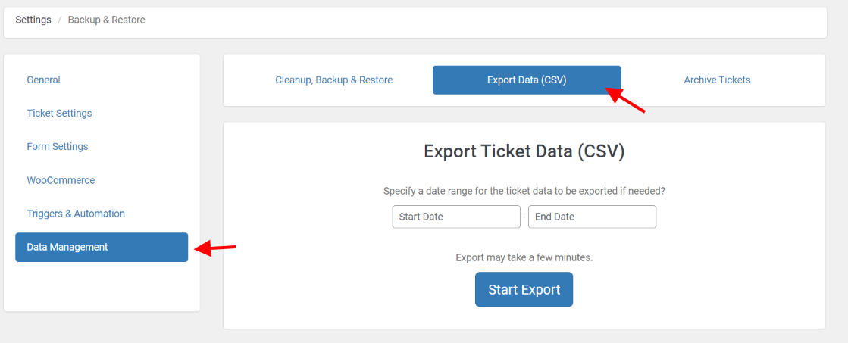Open Form Settings from the sidebar
Screen dimensions: 848x343
[x=58, y=146]
